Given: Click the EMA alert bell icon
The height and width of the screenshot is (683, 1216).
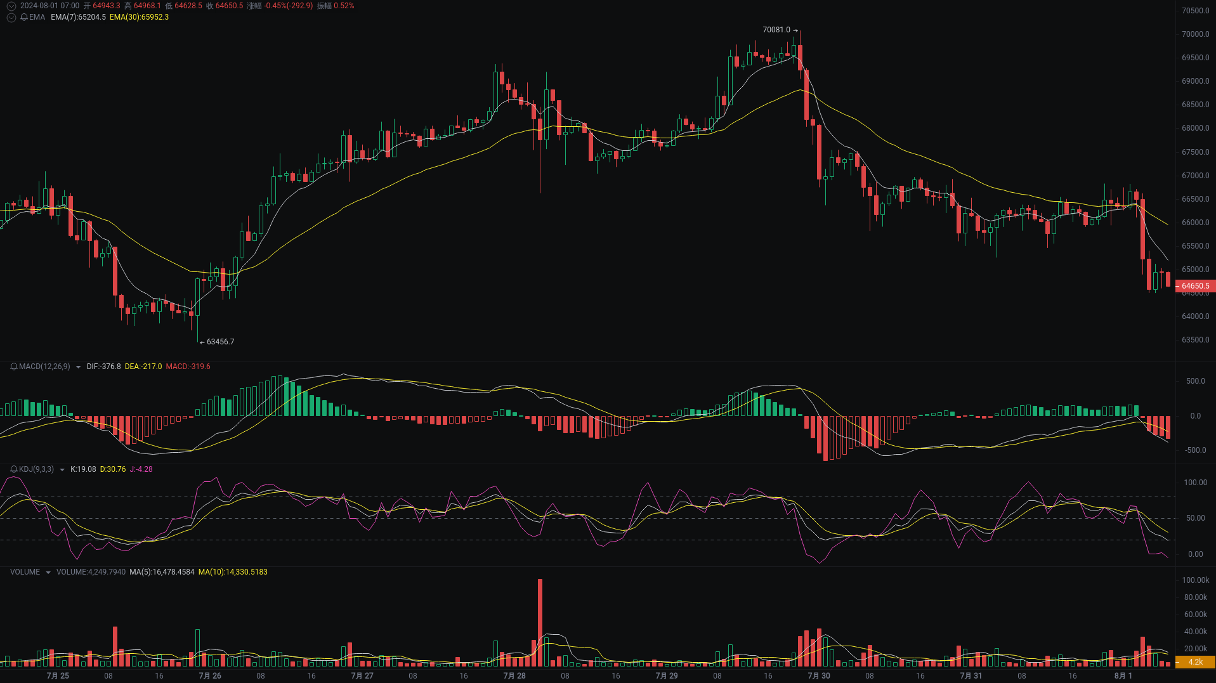Looking at the screenshot, I should coord(24,17).
